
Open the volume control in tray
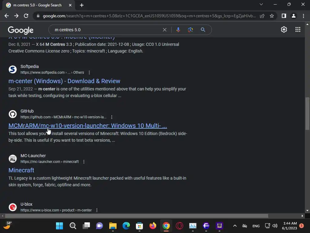coord(275,226)
